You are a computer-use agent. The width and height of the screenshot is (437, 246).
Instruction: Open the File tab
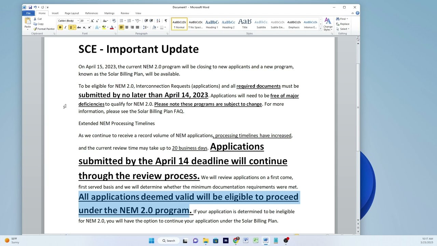(29, 13)
